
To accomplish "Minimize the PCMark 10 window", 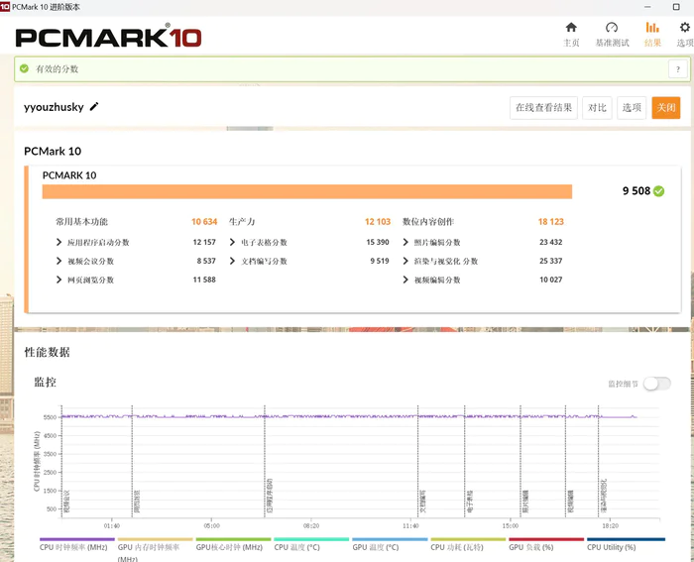I will pos(647,7).
